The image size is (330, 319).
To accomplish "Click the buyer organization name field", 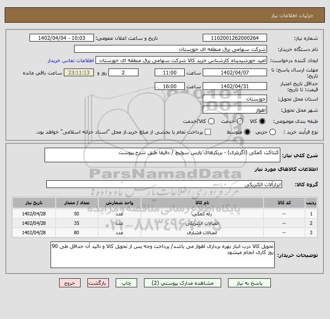I will tap(171, 49).
